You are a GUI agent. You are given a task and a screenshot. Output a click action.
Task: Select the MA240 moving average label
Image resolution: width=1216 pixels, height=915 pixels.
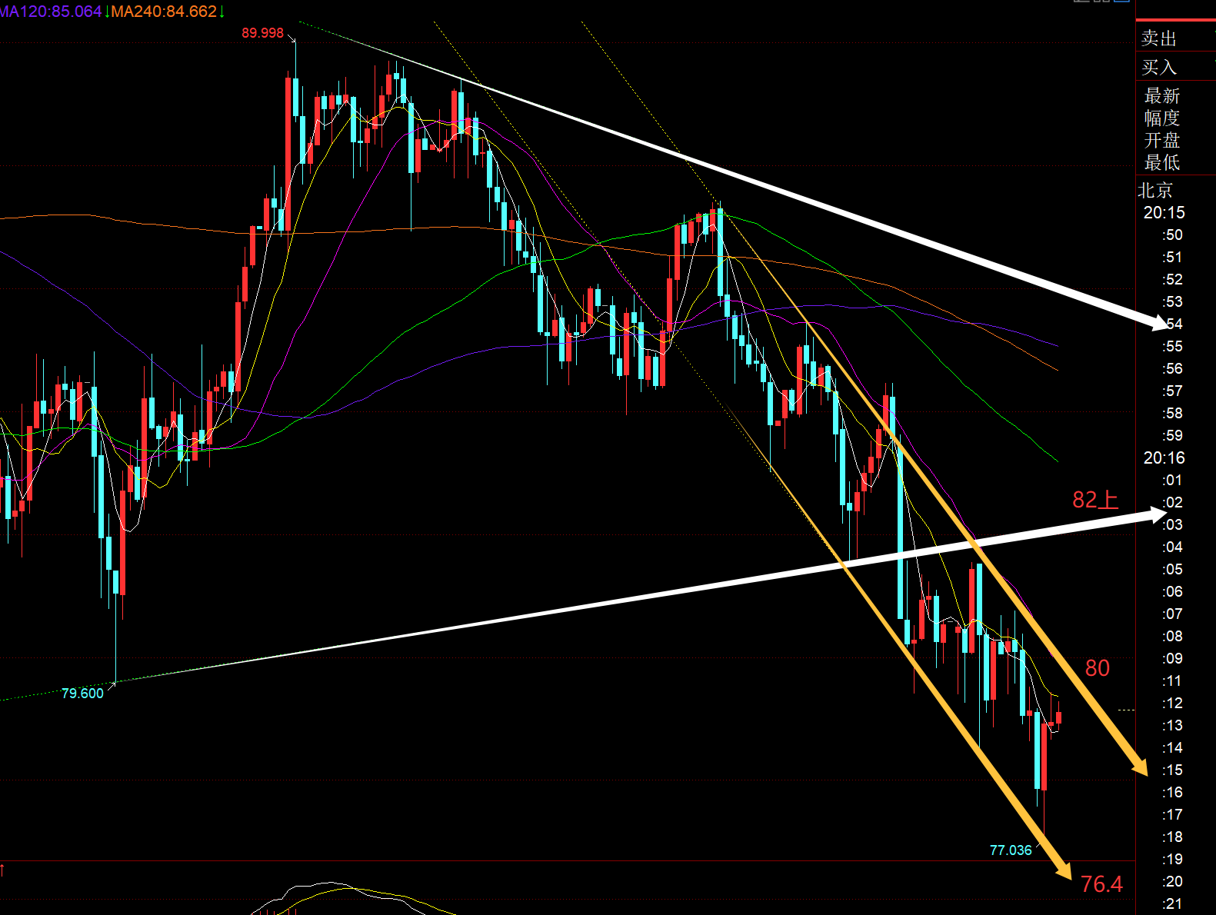coord(164,12)
